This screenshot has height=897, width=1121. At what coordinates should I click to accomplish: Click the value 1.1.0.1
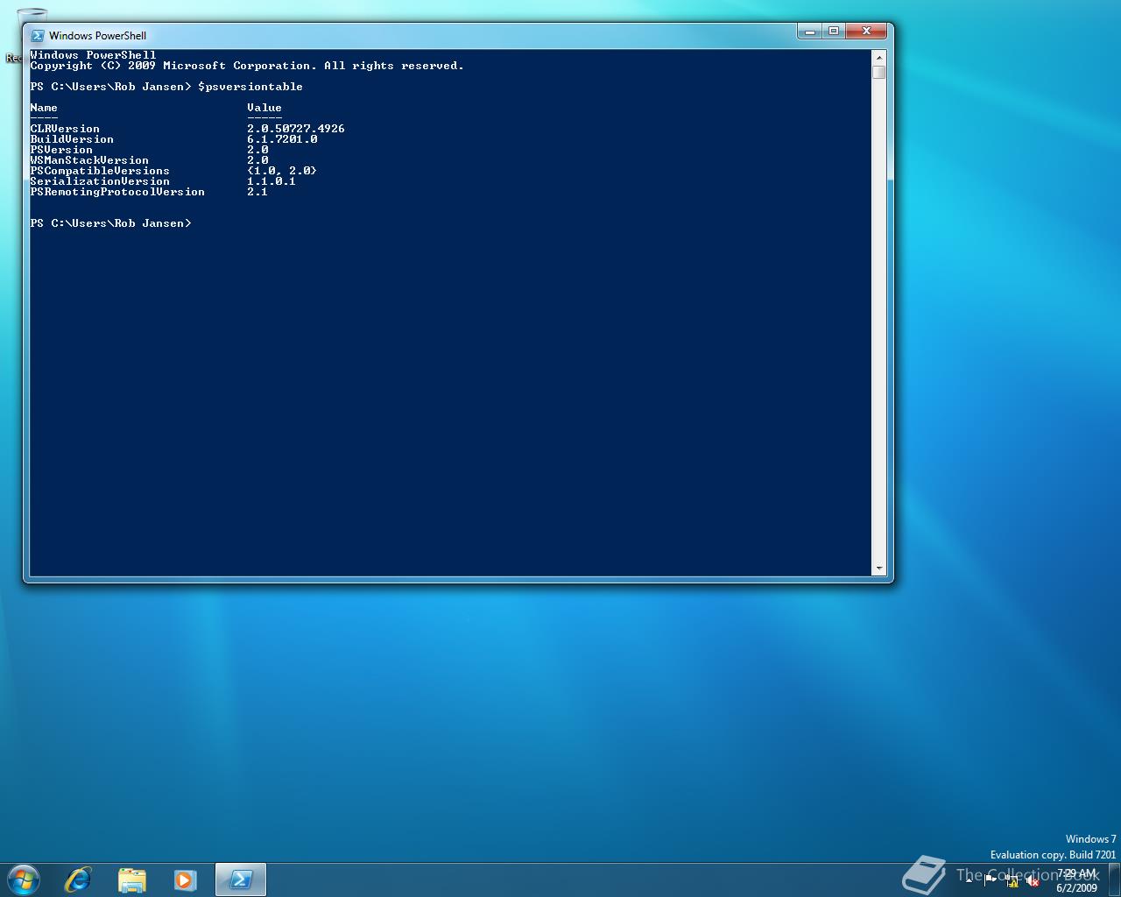click(x=271, y=181)
